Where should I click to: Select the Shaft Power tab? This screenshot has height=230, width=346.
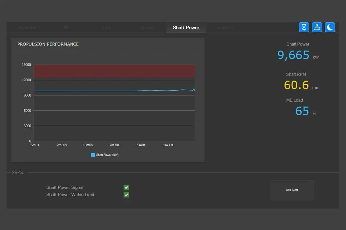click(186, 27)
